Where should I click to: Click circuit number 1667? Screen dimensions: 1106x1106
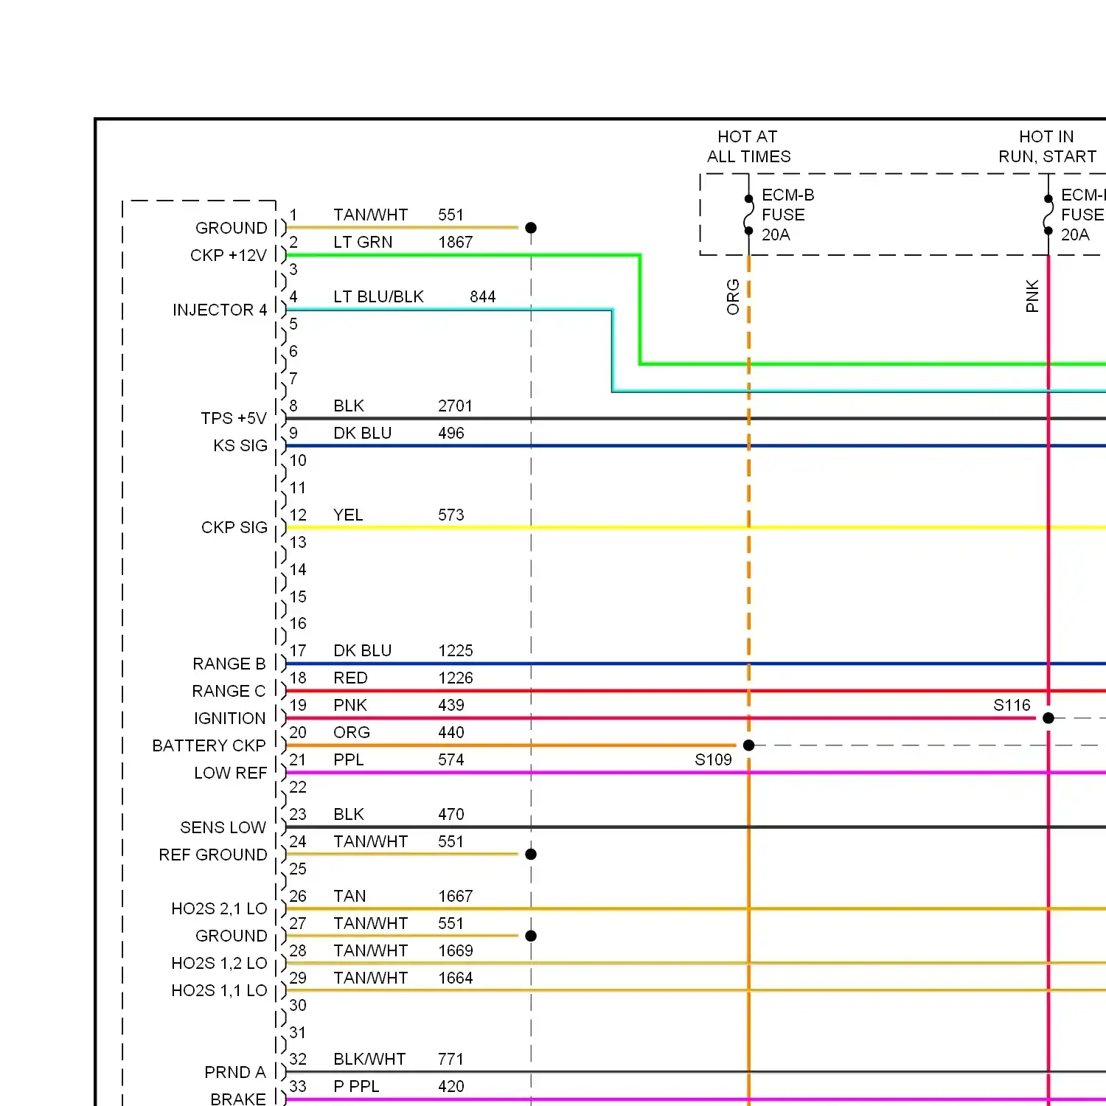(456, 896)
